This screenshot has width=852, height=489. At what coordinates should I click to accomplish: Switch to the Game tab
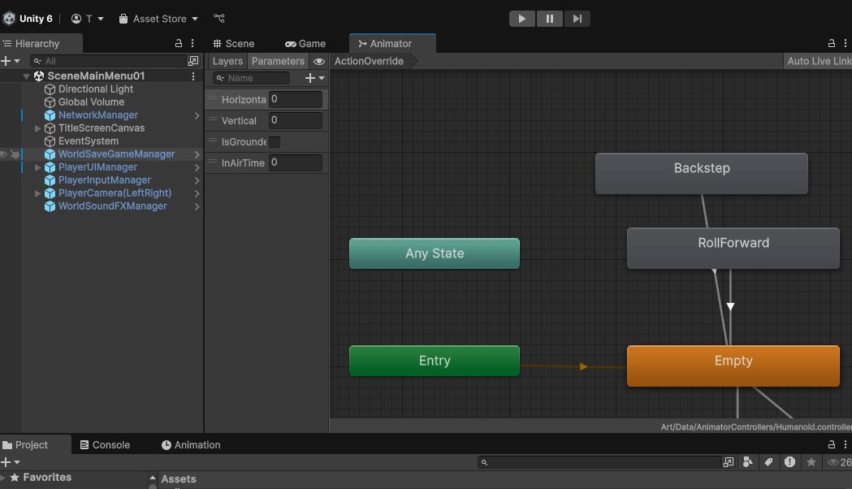[305, 44]
